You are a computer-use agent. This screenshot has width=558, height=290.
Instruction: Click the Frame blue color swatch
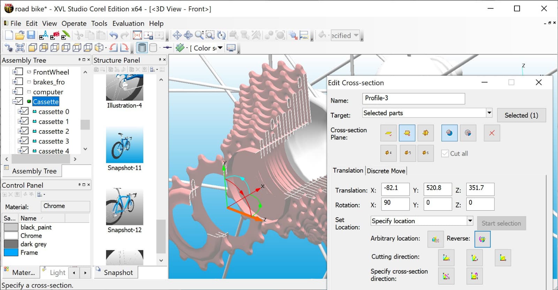click(x=11, y=252)
